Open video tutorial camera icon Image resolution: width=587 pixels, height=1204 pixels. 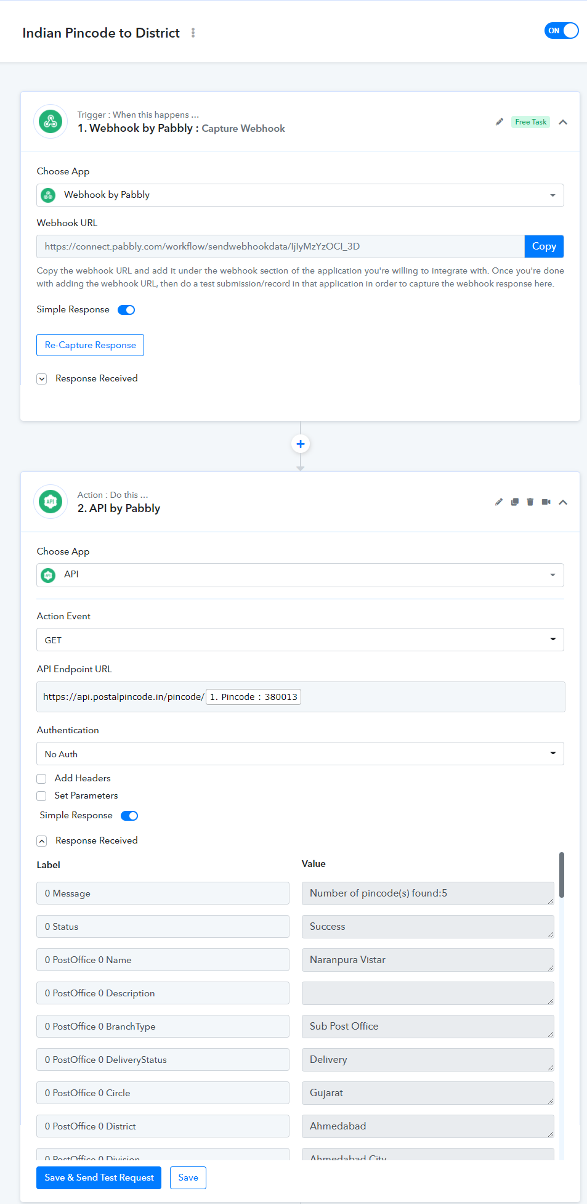(546, 502)
